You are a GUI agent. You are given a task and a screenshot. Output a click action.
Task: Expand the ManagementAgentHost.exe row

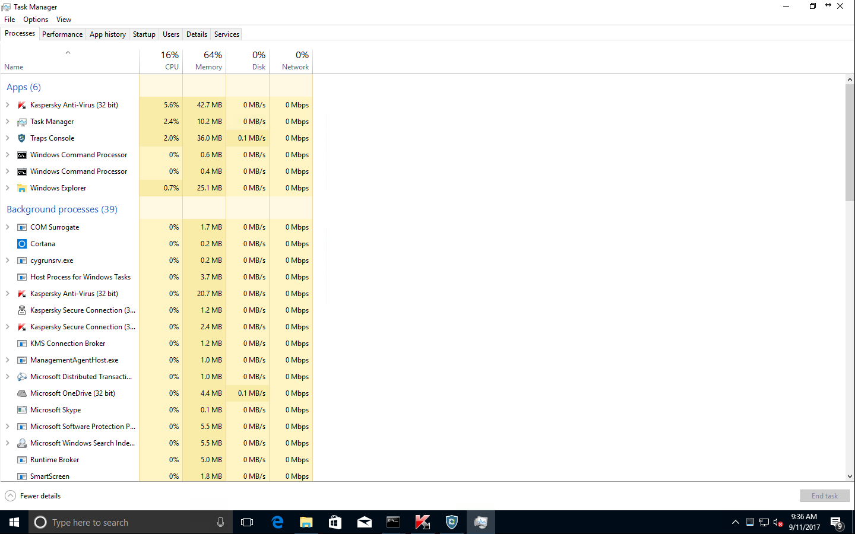click(7, 360)
